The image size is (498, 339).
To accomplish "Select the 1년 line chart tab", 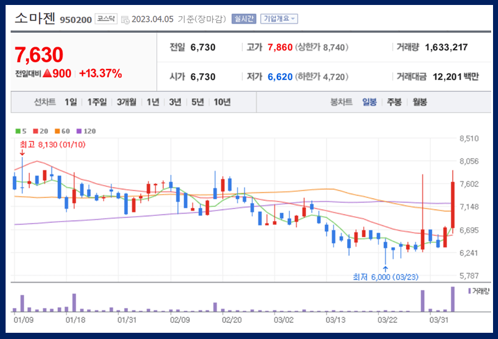I will (153, 102).
